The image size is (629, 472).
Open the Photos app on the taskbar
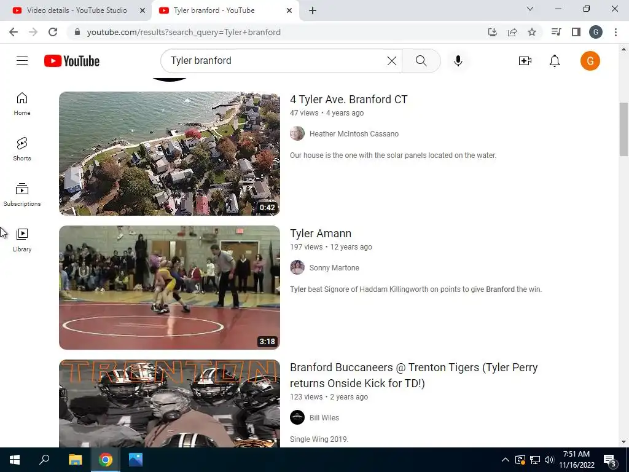(136, 460)
